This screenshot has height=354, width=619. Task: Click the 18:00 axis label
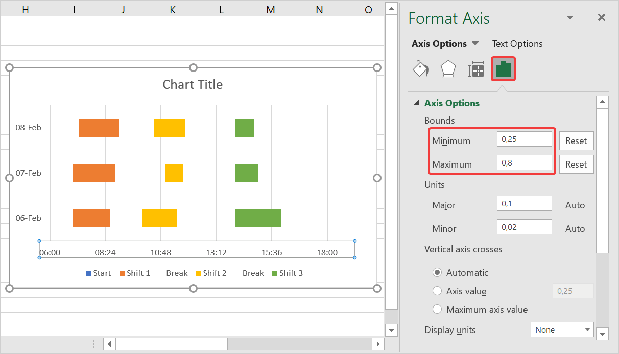pyautogui.click(x=327, y=252)
